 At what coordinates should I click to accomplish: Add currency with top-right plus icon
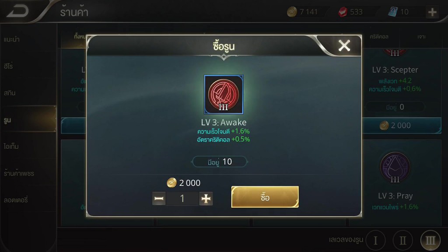point(432,12)
